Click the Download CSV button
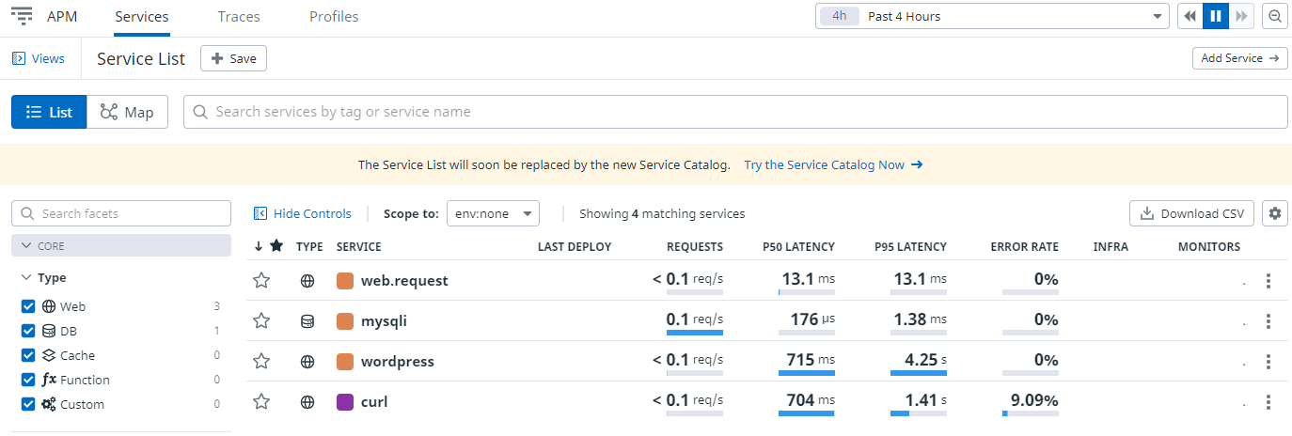This screenshot has width=1292, height=436. tap(1191, 213)
